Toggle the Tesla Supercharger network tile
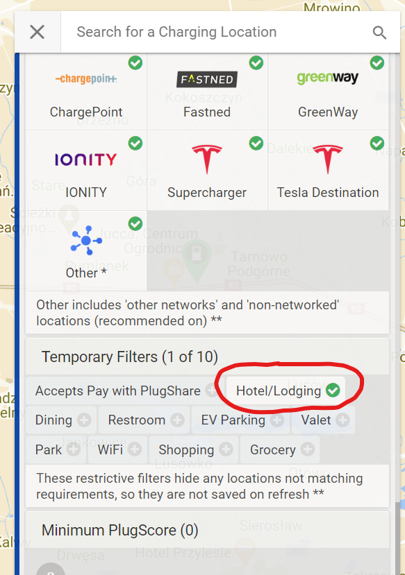The height and width of the screenshot is (575, 405). (207, 171)
